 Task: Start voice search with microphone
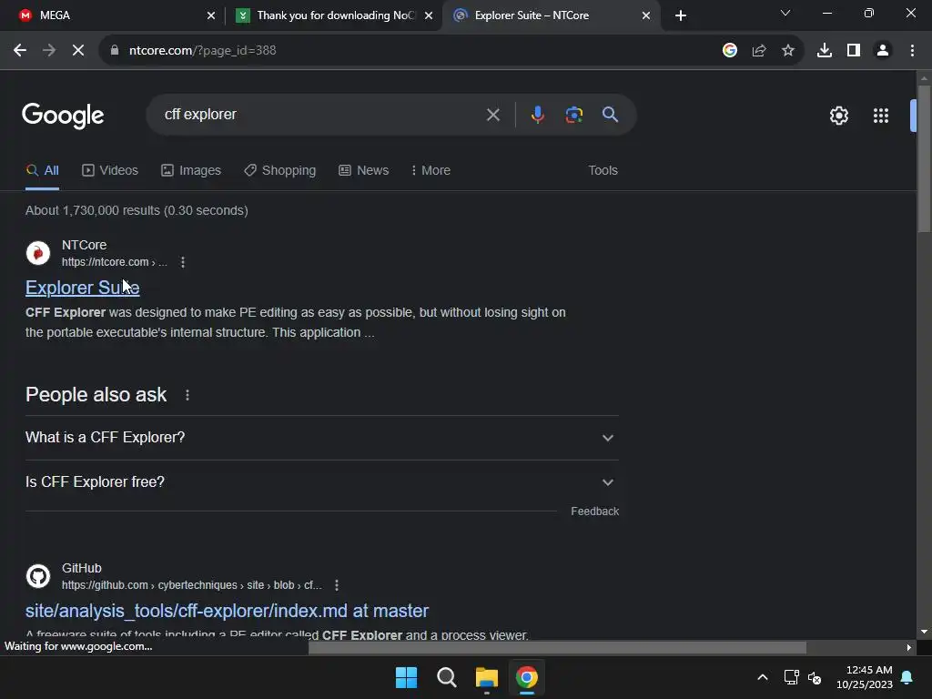(537, 114)
